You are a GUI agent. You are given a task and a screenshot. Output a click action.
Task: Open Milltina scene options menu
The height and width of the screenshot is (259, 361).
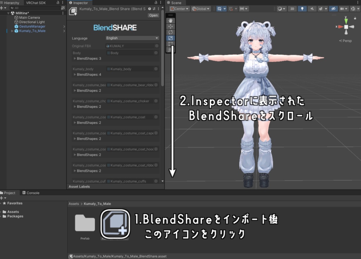(63, 13)
